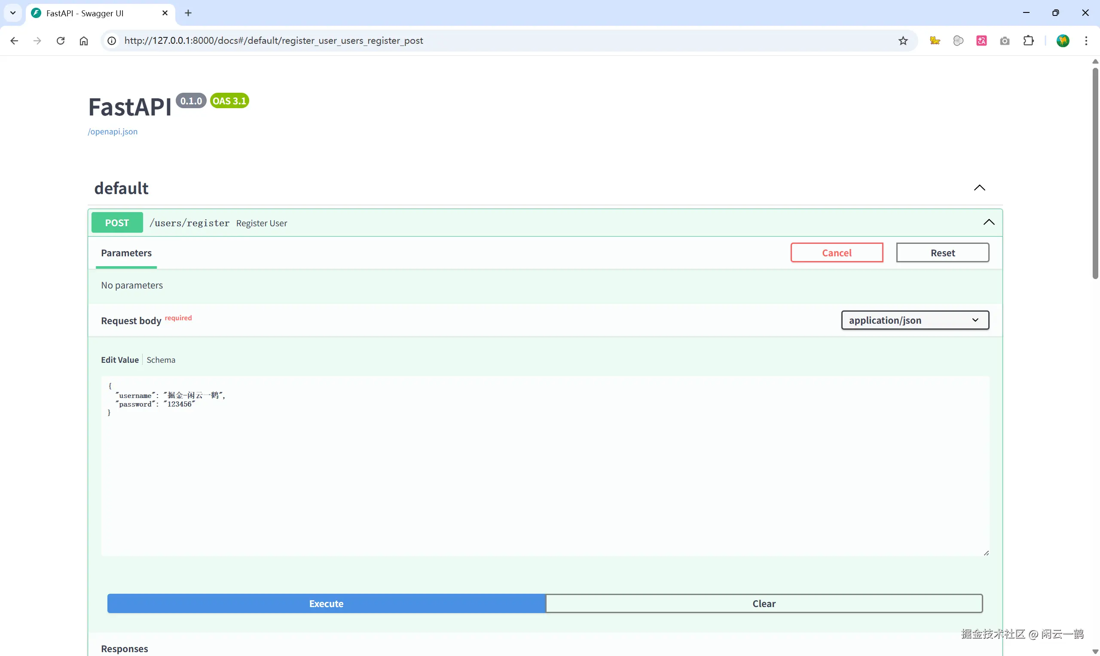Open the Chrome three-dot menu
This screenshot has height=656, width=1100.
1086,41
